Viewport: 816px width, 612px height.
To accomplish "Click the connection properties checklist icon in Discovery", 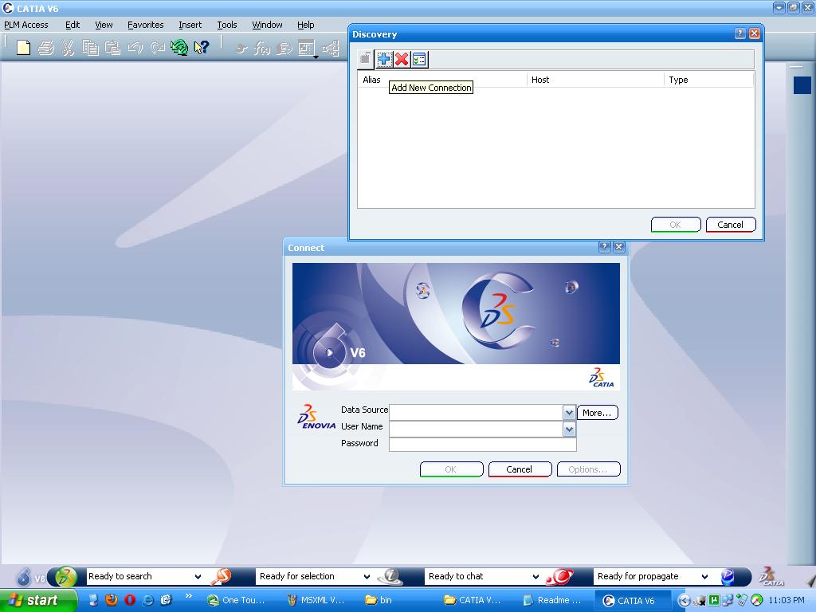I will pos(419,59).
